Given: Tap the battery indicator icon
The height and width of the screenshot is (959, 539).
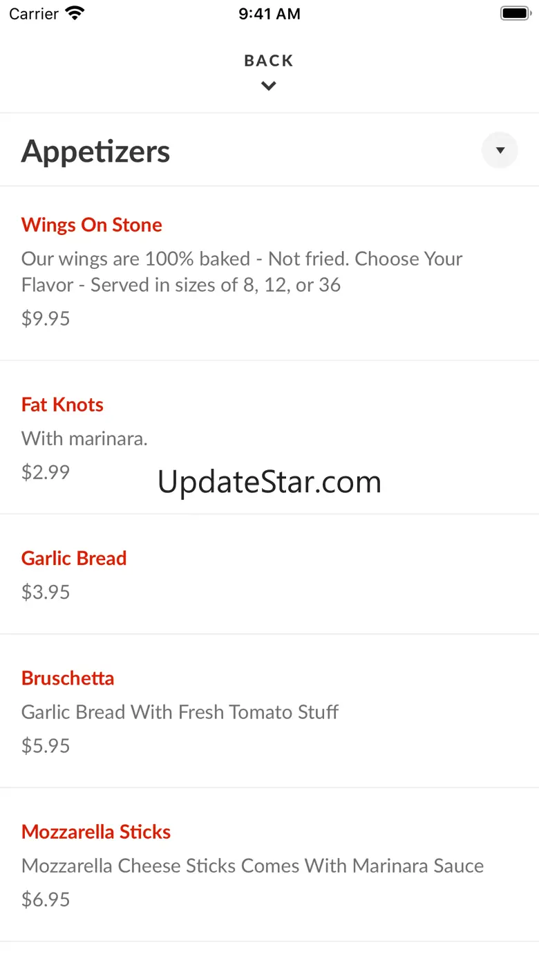Looking at the screenshot, I should (x=515, y=13).
